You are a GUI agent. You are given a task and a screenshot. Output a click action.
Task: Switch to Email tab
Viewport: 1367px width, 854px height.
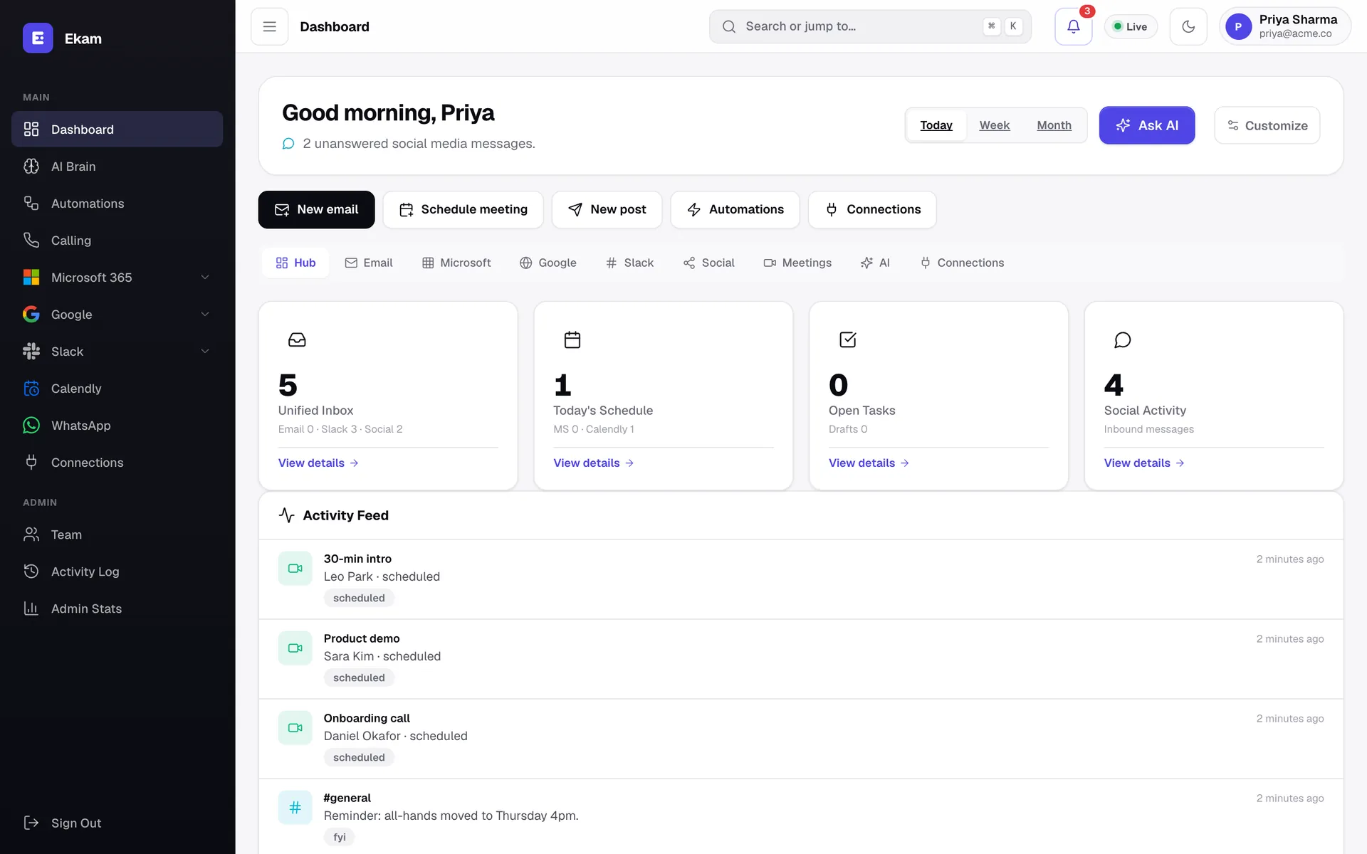click(x=369, y=263)
